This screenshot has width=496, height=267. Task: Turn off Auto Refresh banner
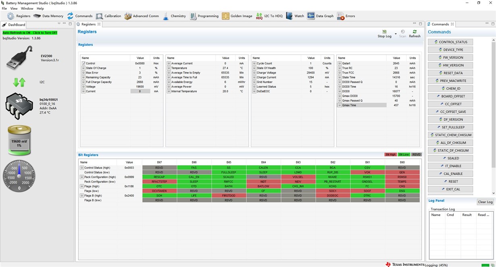click(30, 33)
